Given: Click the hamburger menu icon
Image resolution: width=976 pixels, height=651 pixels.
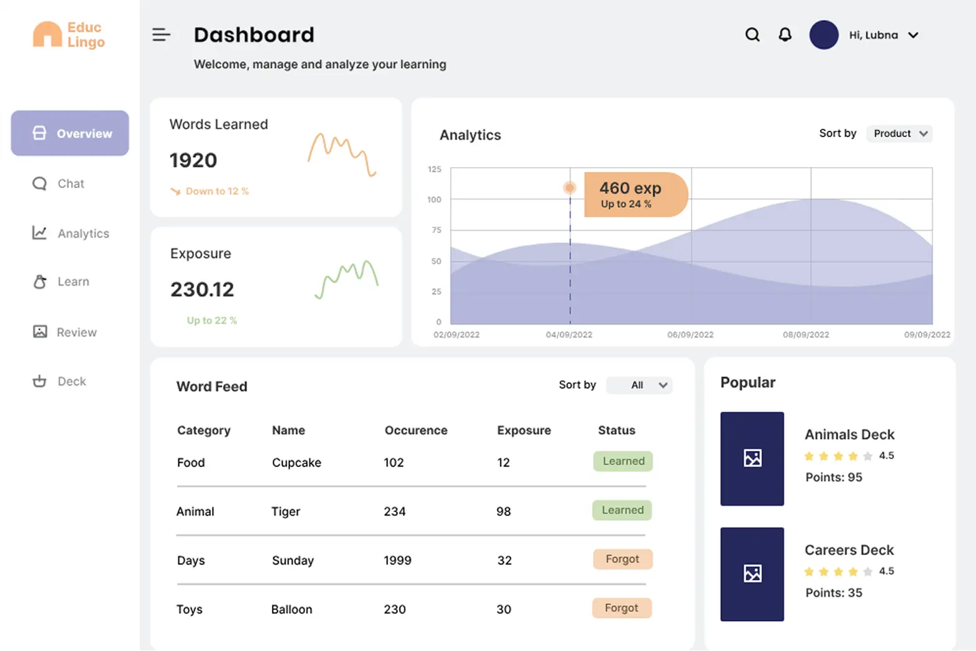Looking at the screenshot, I should pos(161,35).
